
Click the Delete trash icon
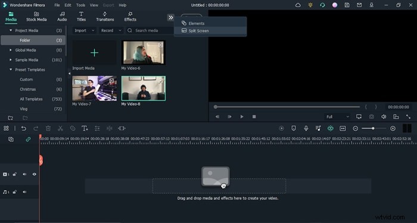[48, 128]
